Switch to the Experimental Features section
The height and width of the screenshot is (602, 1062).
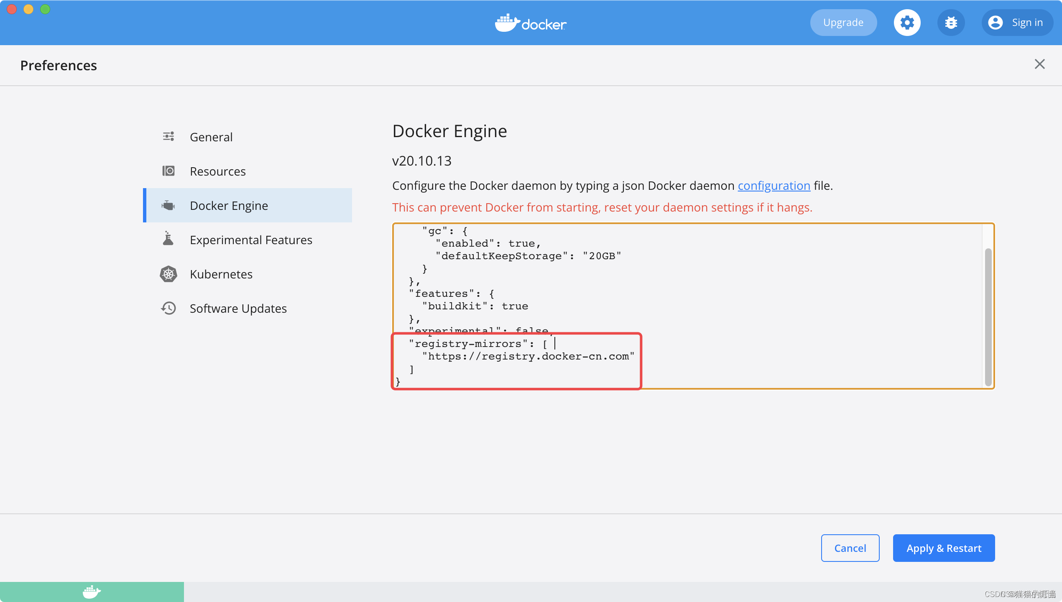coord(251,240)
